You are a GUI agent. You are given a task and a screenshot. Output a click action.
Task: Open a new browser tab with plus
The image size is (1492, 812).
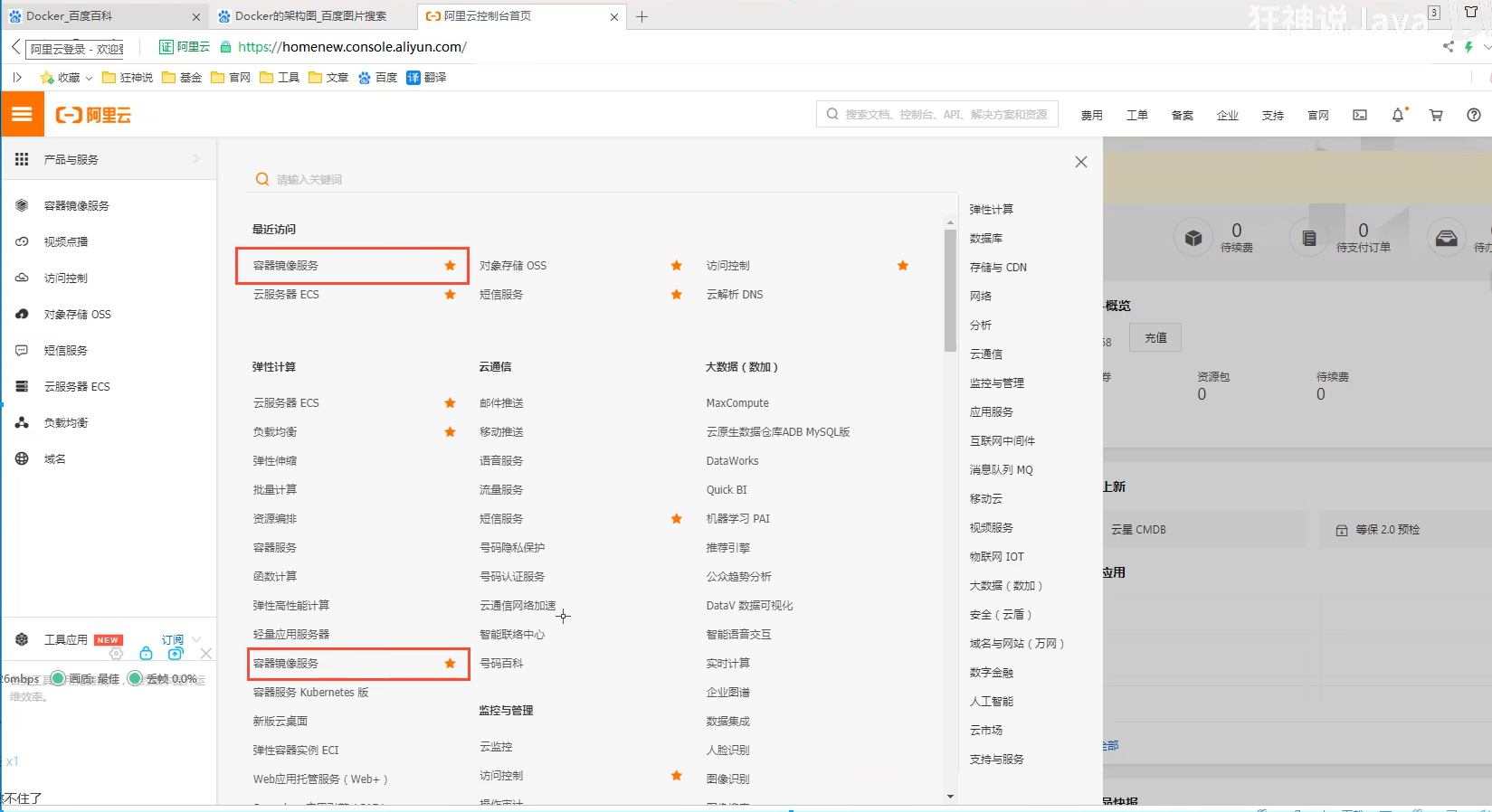click(x=641, y=16)
